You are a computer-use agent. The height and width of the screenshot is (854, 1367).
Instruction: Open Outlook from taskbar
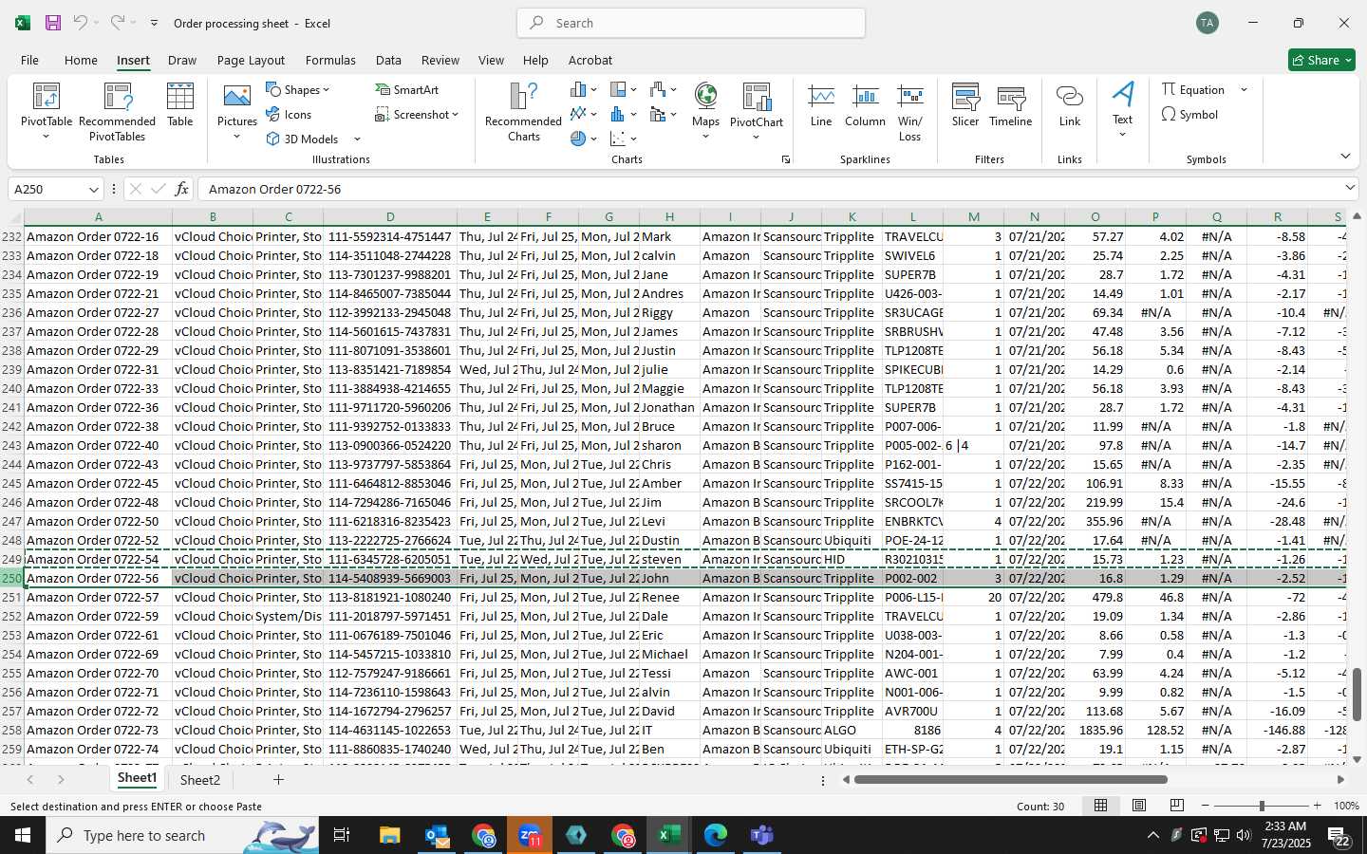tap(437, 835)
